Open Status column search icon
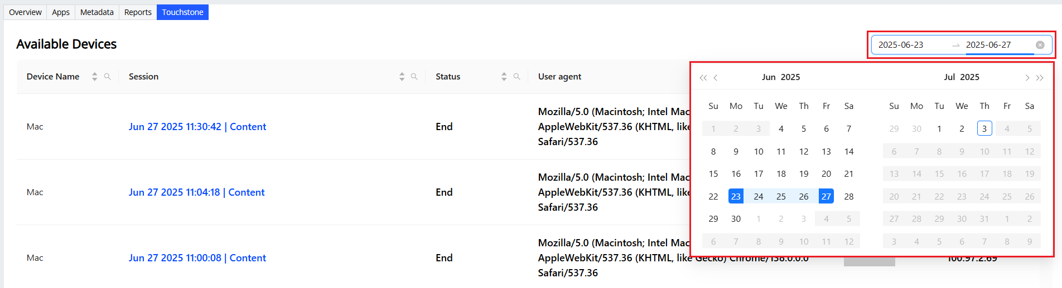Viewport: 1062px width, 288px height. point(517,77)
